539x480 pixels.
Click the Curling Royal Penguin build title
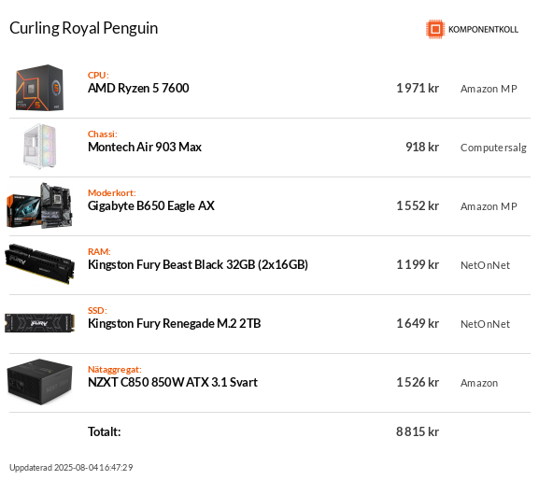pyautogui.click(x=83, y=28)
